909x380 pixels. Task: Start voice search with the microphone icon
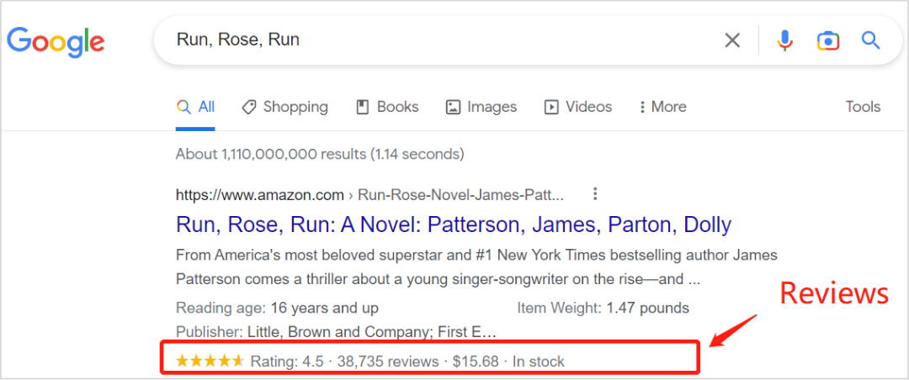[784, 40]
